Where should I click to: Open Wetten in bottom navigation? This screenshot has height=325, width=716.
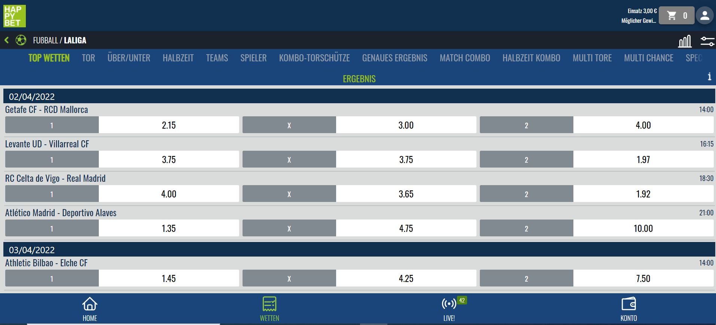[269, 309]
